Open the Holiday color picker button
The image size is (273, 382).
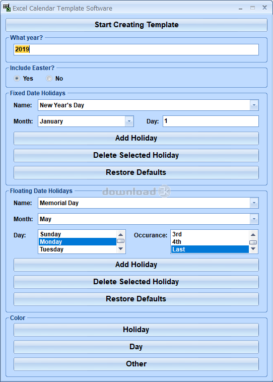[x=136, y=330]
